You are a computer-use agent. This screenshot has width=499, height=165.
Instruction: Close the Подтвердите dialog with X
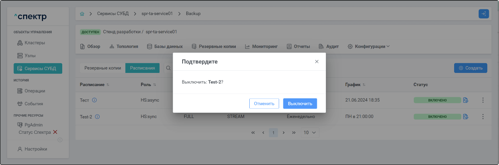click(317, 62)
